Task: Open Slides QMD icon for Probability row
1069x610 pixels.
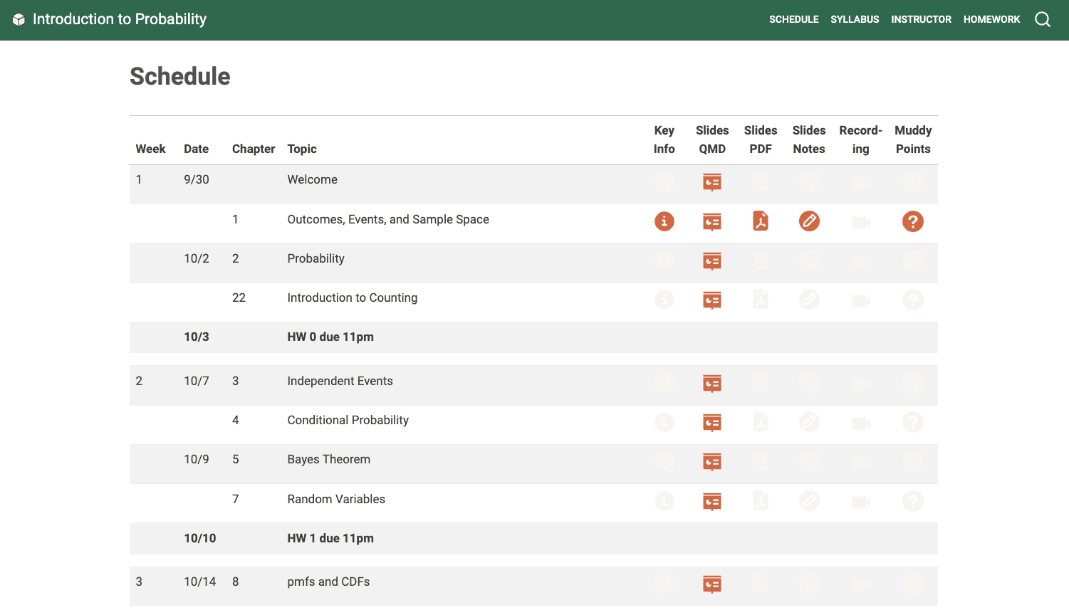Action: coord(712,261)
